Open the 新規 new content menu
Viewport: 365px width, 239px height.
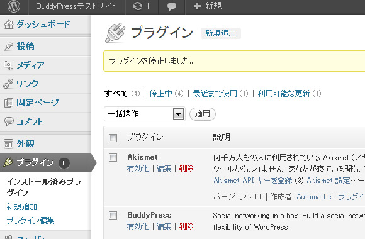click(213, 6)
